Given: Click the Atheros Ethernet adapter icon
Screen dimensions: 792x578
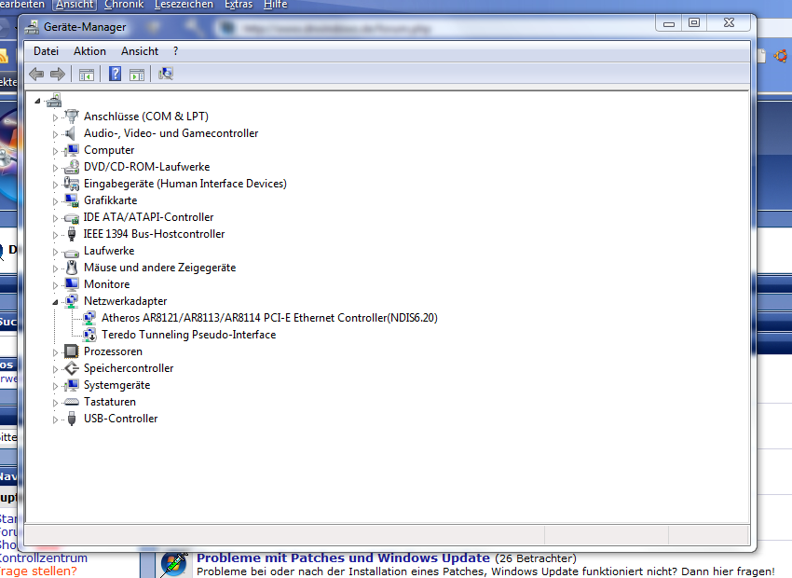Looking at the screenshot, I should 89,318.
